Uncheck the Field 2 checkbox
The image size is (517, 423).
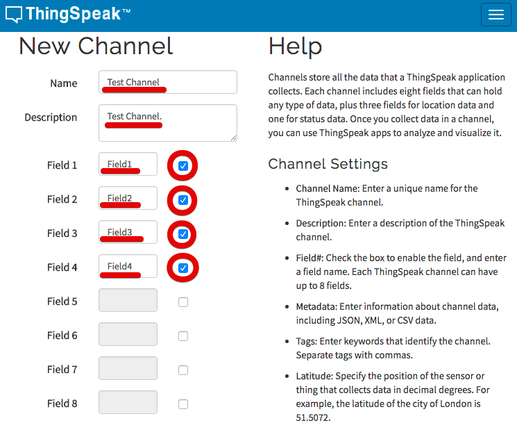point(183,200)
